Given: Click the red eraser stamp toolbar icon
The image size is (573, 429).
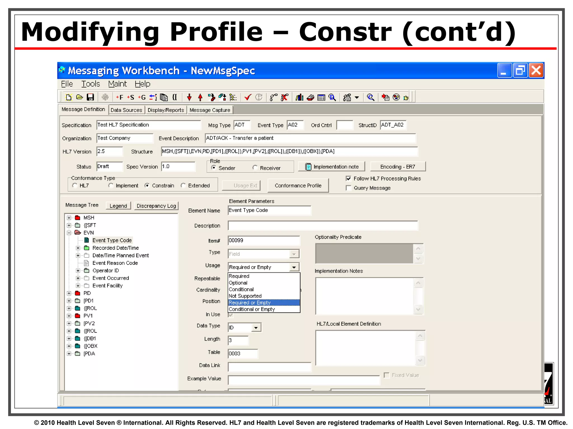Looking at the screenshot, I should 310,97.
